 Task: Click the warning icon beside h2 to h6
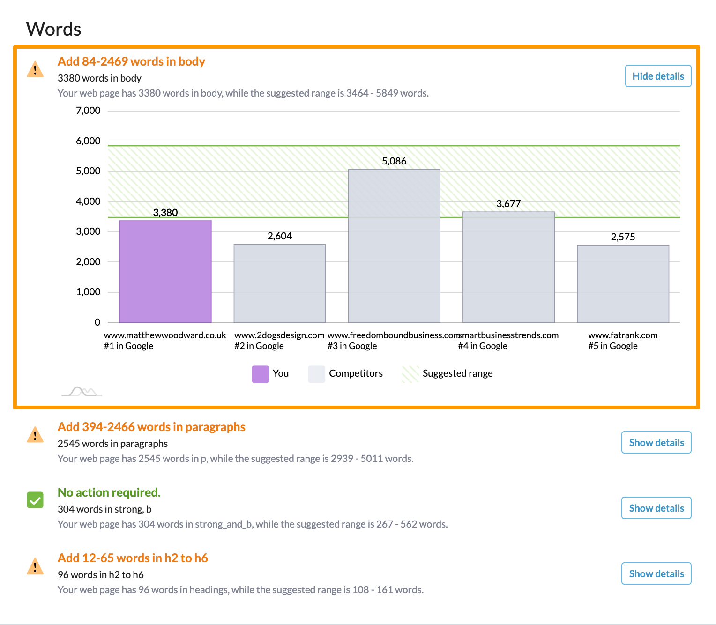click(x=35, y=566)
